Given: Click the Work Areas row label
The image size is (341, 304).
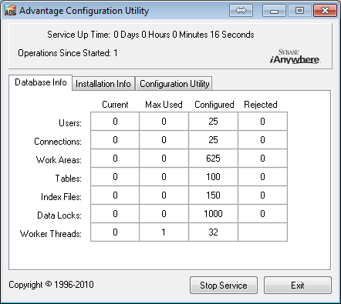Looking at the screenshot, I should pyautogui.click(x=59, y=160).
